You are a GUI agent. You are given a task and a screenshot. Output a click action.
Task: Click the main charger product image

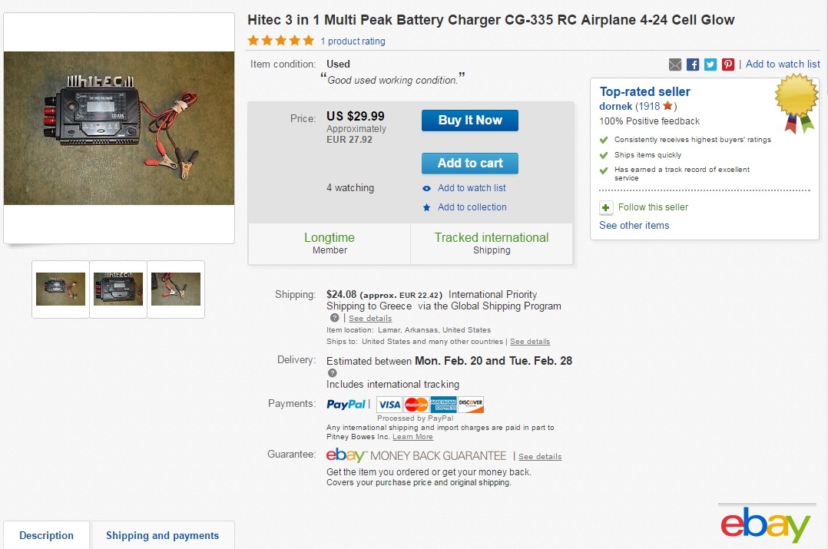pyautogui.click(x=119, y=128)
